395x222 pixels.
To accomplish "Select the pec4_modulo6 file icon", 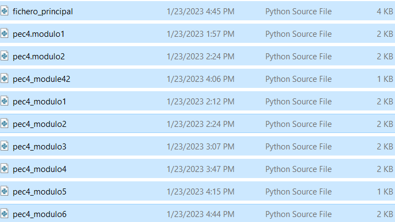I will pyautogui.click(x=4, y=214).
